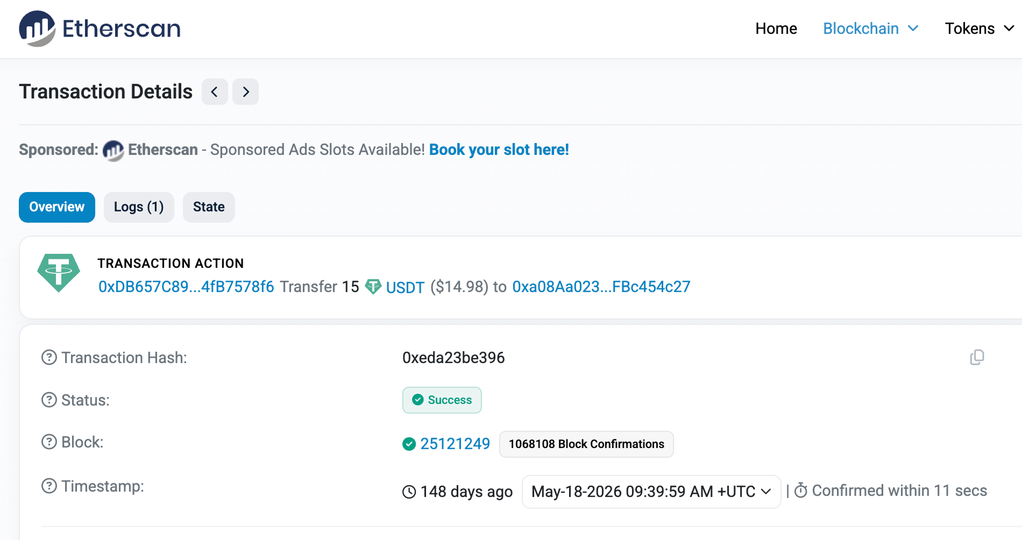
Task: Go to previous transaction with left arrow
Action: (x=215, y=92)
